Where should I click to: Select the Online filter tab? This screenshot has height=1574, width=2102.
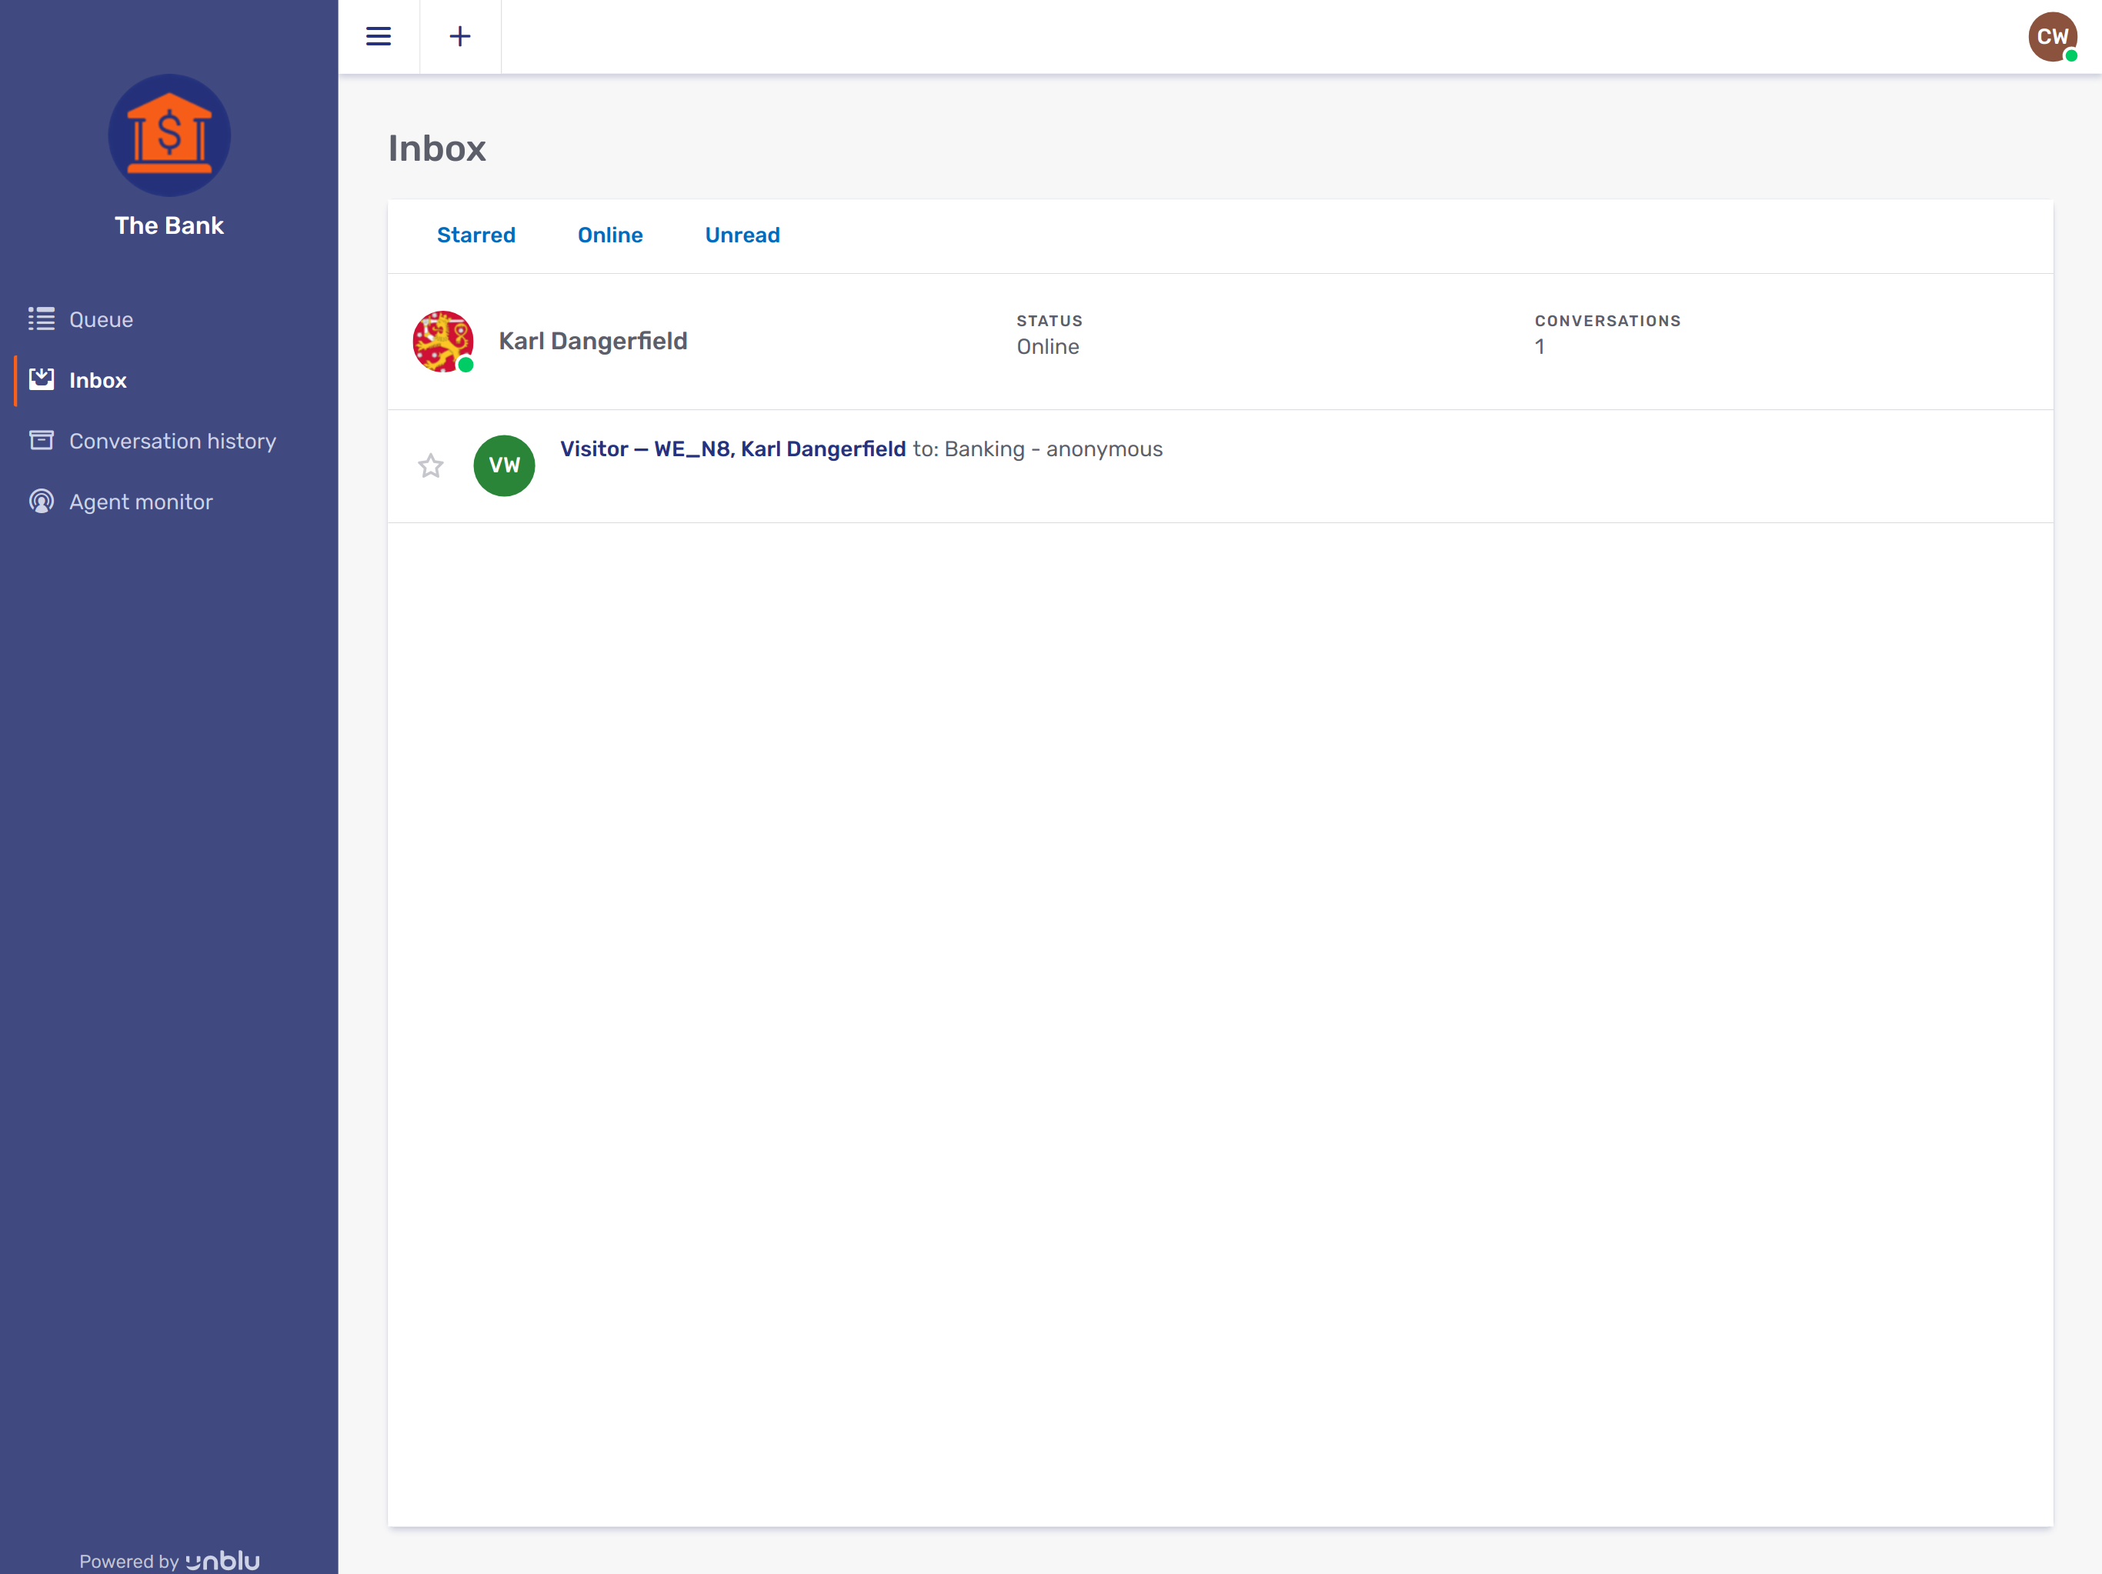pos(610,235)
